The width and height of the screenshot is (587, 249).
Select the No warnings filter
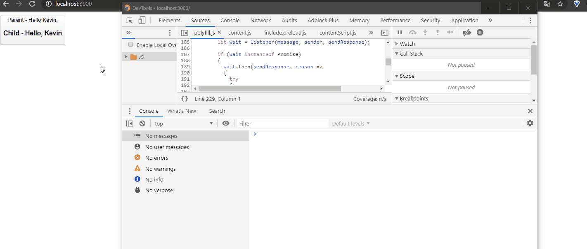tap(186, 169)
